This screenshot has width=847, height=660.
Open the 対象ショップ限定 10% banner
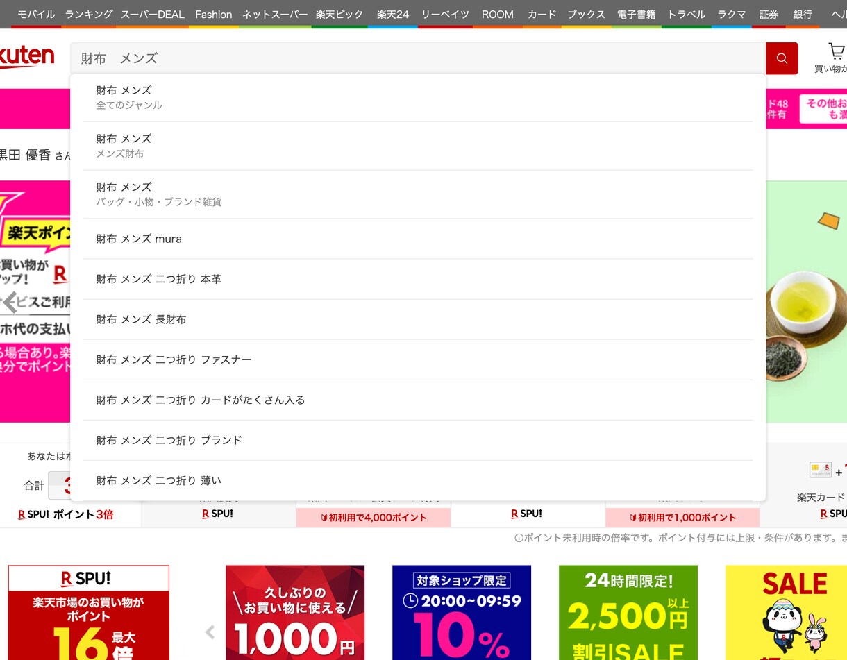(462, 612)
